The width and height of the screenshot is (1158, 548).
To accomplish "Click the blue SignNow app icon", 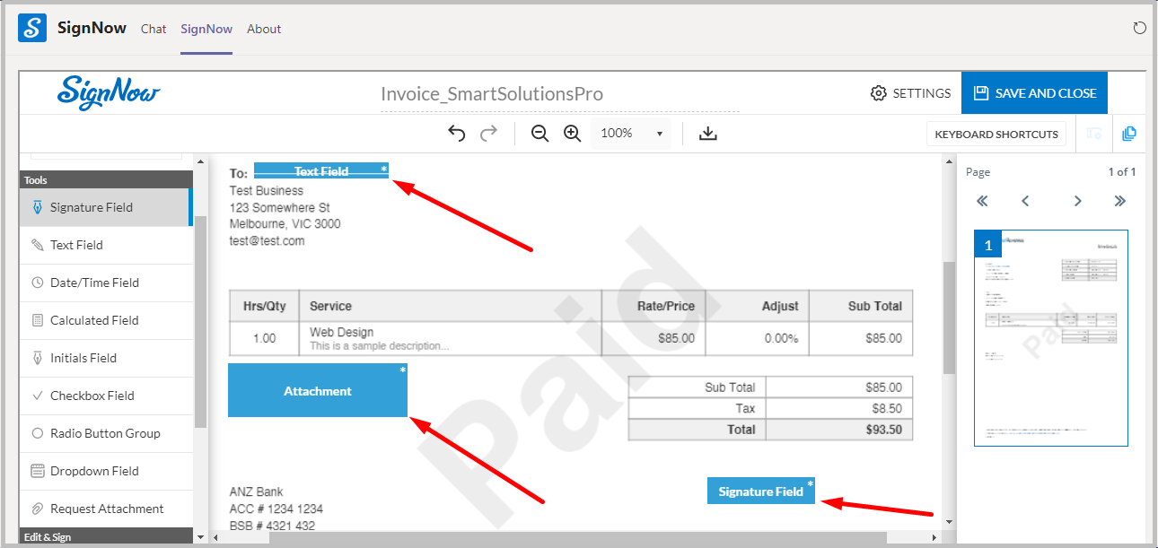I will click(32, 28).
